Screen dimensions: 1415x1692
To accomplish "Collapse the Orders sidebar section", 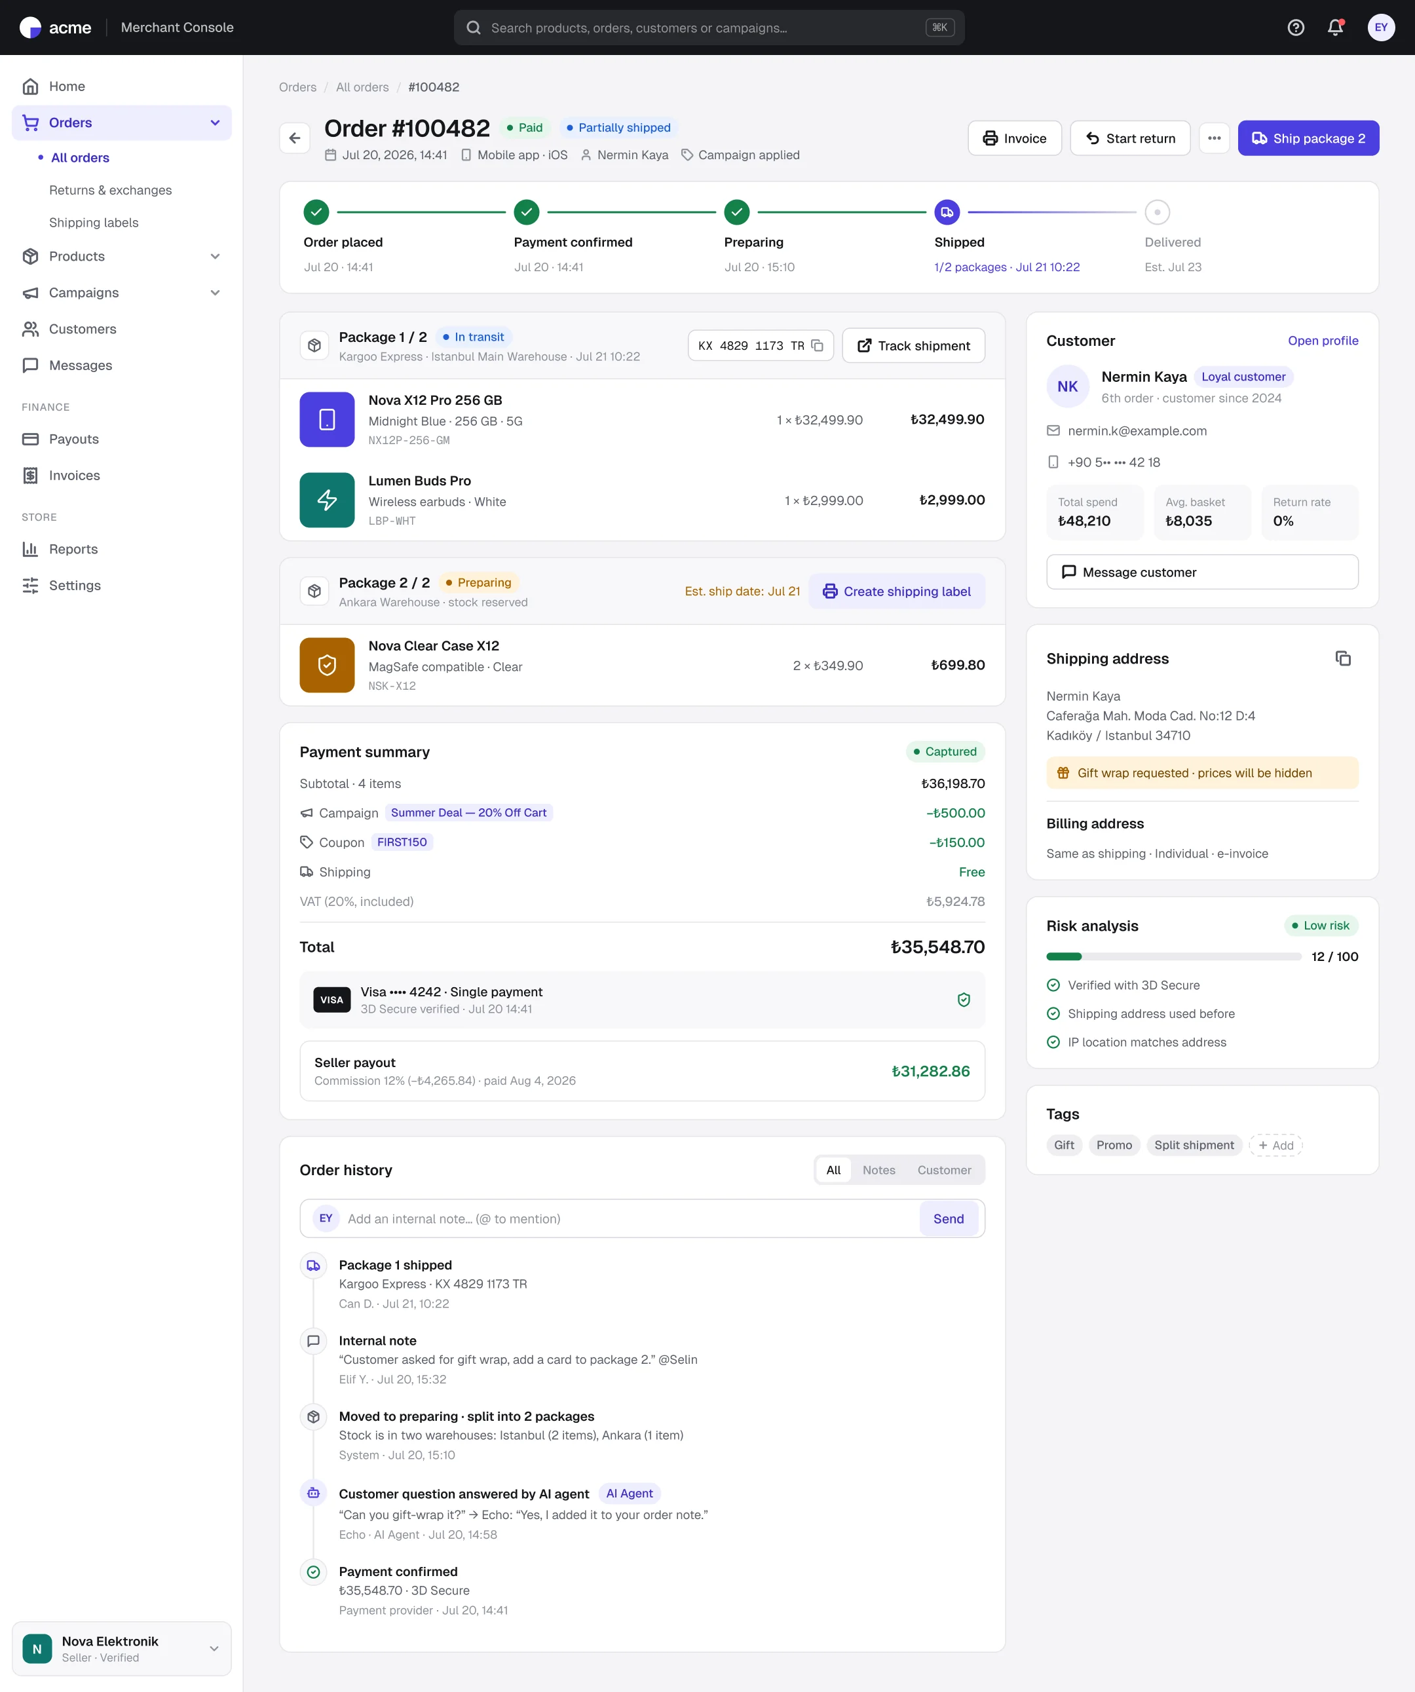I will pyautogui.click(x=215, y=122).
